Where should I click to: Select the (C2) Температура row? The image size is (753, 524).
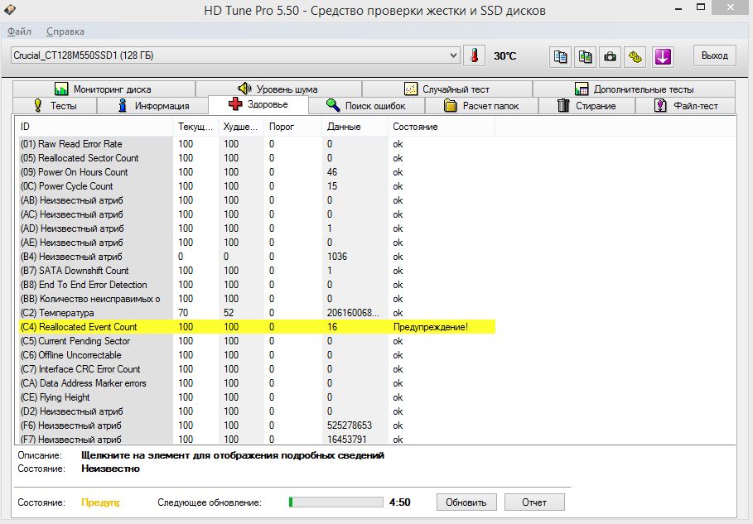pos(255,313)
